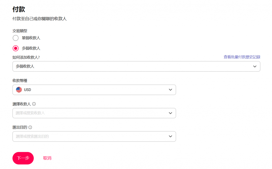Click the 單個收款人 option label
The height and width of the screenshot is (169, 272).
point(31,38)
